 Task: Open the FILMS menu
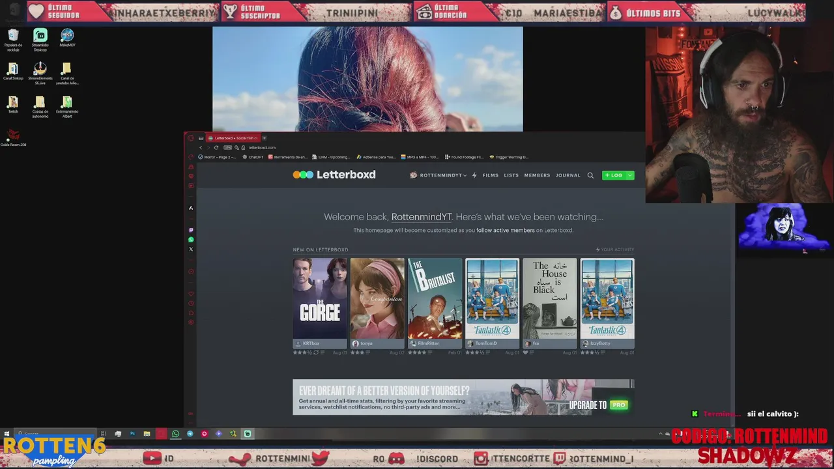490,175
